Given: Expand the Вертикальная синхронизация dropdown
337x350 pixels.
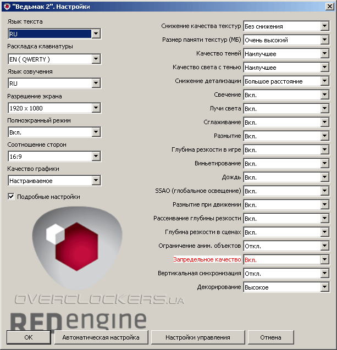Looking at the screenshot, I should pyautogui.click(x=286, y=274).
